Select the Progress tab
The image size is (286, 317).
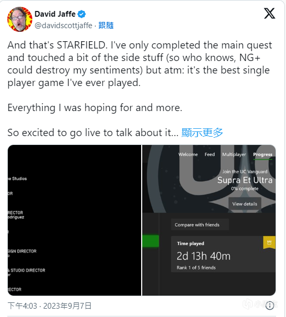263,155
